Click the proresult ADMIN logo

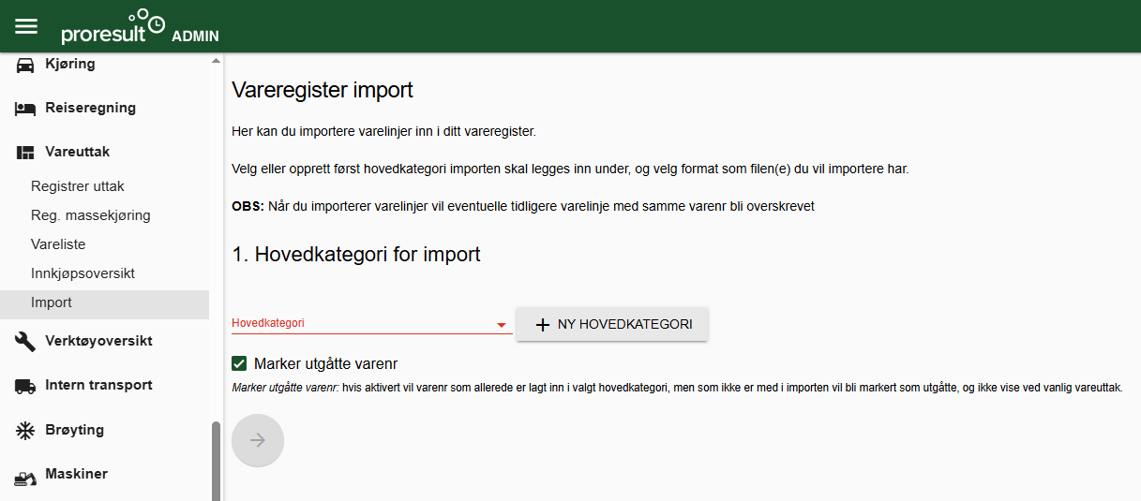tap(141, 27)
